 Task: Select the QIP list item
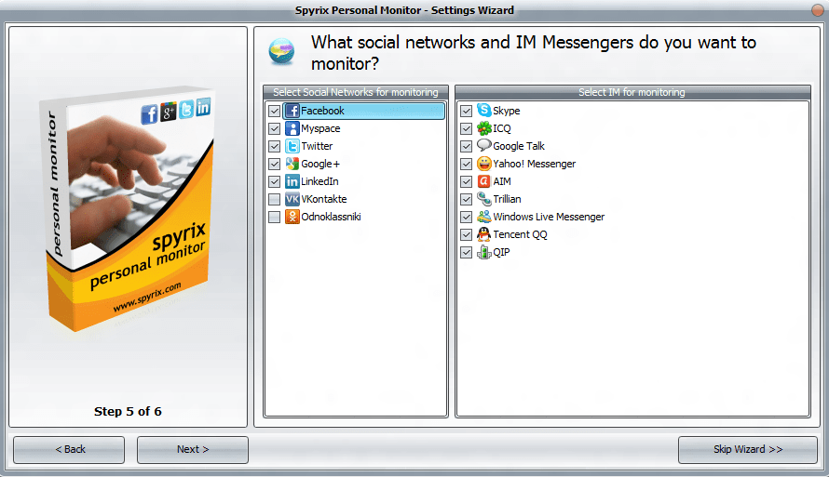494,252
